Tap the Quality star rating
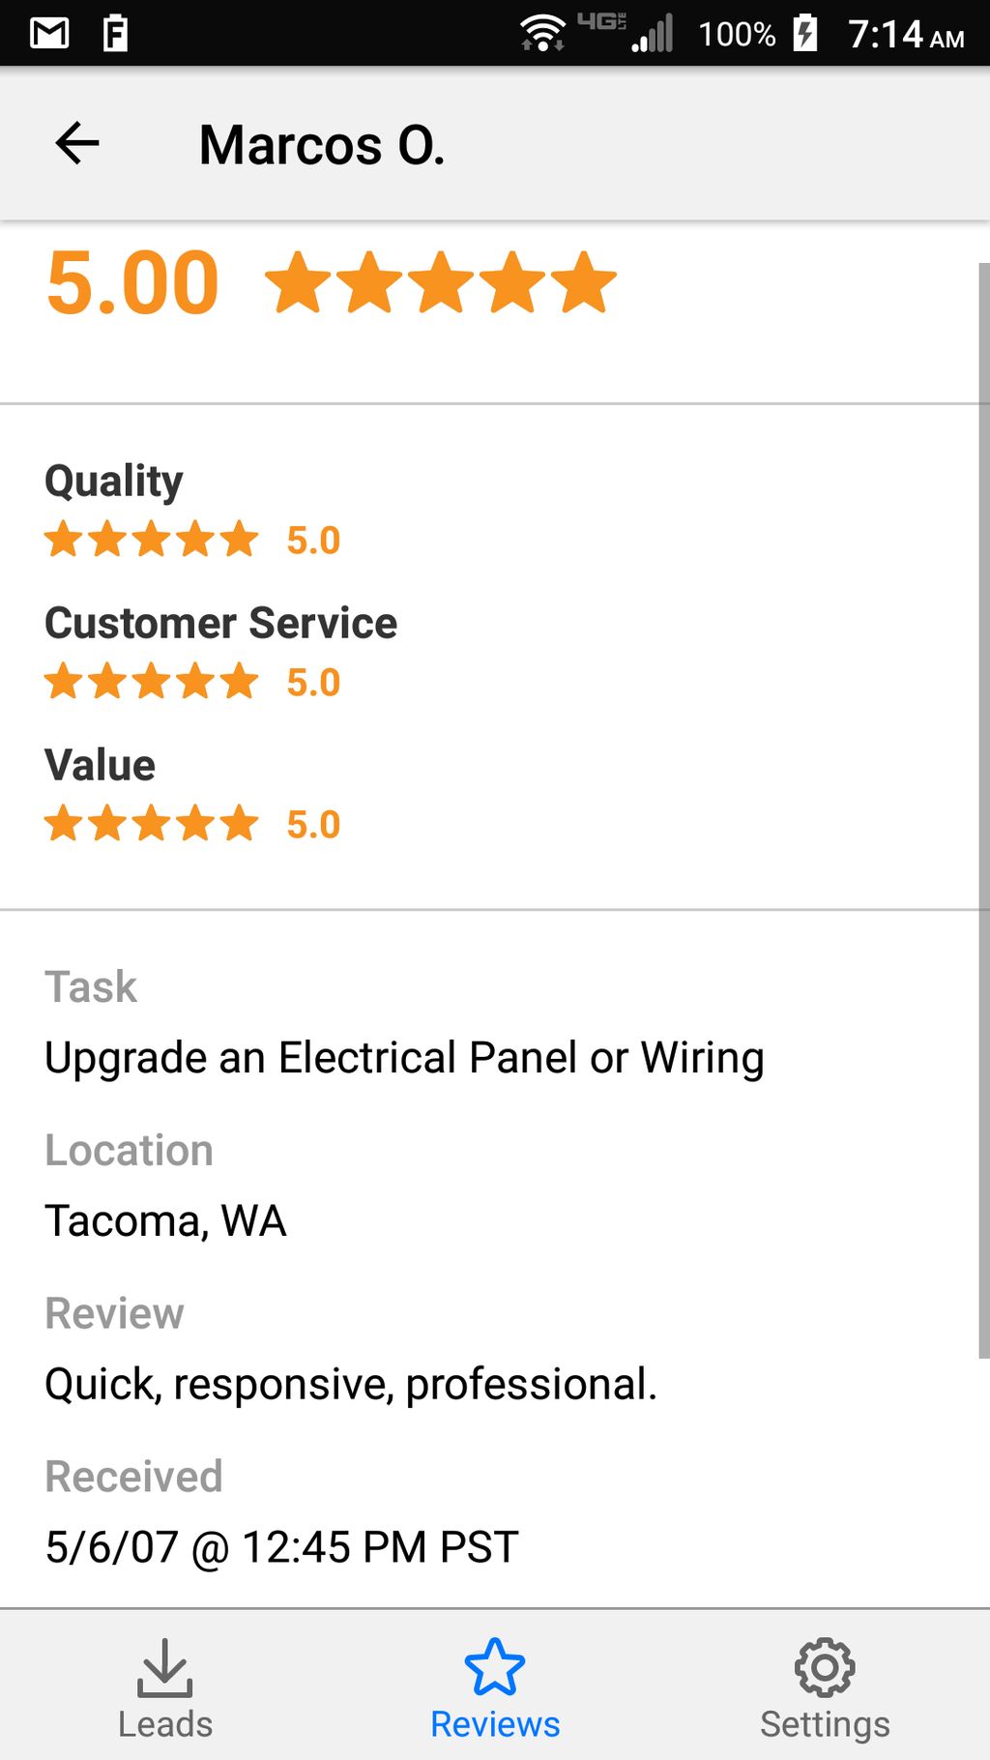The width and height of the screenshot is (990, 1760). pyautogui.click(x=152, y=540)
